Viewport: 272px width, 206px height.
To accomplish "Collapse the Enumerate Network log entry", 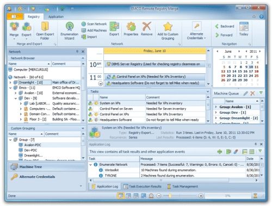I will point(90,165).
